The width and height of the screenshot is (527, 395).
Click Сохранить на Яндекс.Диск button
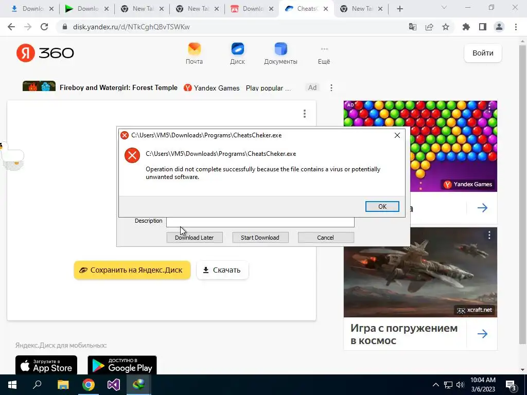pos(132,270)
